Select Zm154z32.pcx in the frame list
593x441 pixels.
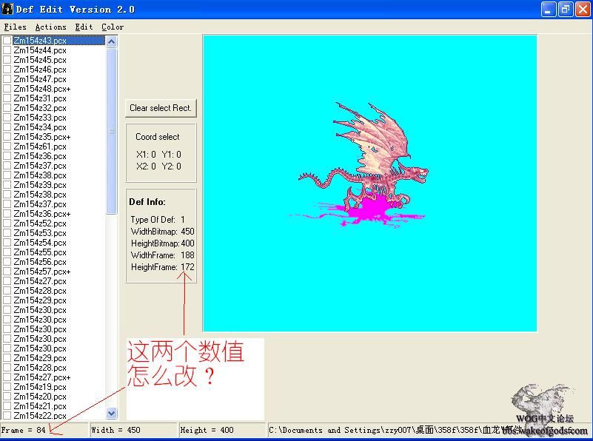click(40, 108)
